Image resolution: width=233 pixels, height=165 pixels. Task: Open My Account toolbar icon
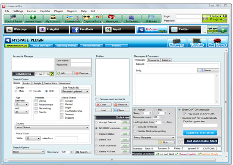[x=53, y=19]
